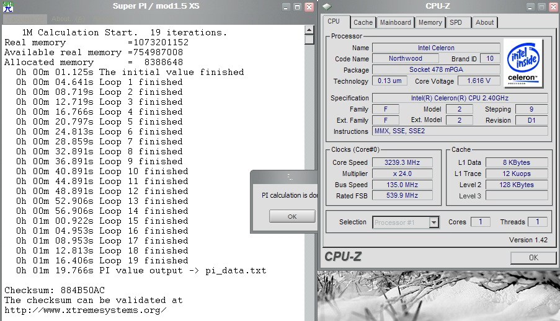560x321 pixels.
Task: Click the http://www.xtremesystems.org/ URL text
Action: [86, 310]
